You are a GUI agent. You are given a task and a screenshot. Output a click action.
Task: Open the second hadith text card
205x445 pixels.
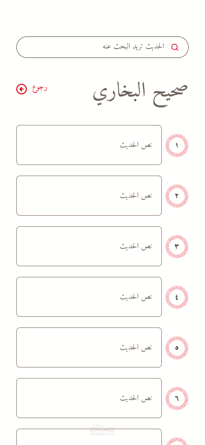coord(89,196)
